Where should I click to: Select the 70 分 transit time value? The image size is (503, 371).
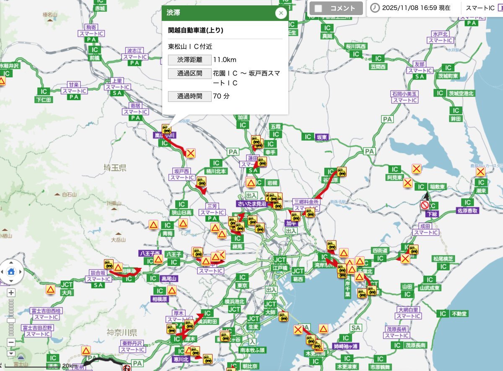pyautogui.click(x=221, y=96)
